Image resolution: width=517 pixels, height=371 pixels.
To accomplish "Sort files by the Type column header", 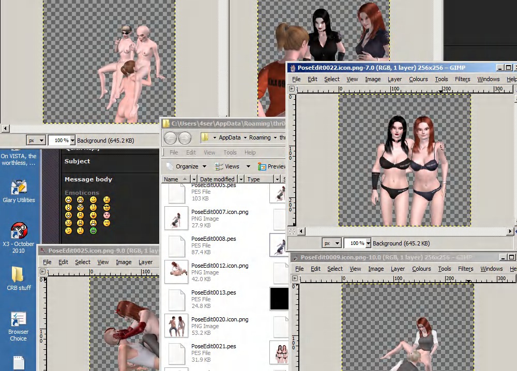I will tap(260, 179).
